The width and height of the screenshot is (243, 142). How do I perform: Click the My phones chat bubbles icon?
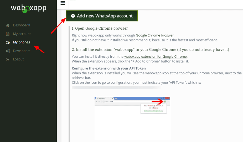8,42
